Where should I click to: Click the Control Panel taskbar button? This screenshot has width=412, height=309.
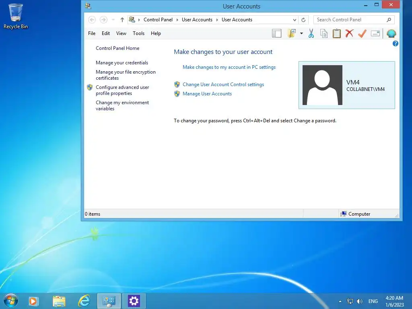pos(109,301)
